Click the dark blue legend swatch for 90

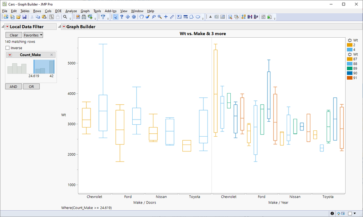350,73
